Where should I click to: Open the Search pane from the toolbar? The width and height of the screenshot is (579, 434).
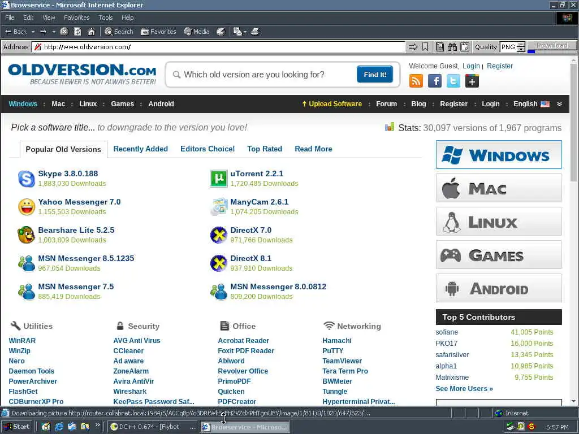click(119, 32)
